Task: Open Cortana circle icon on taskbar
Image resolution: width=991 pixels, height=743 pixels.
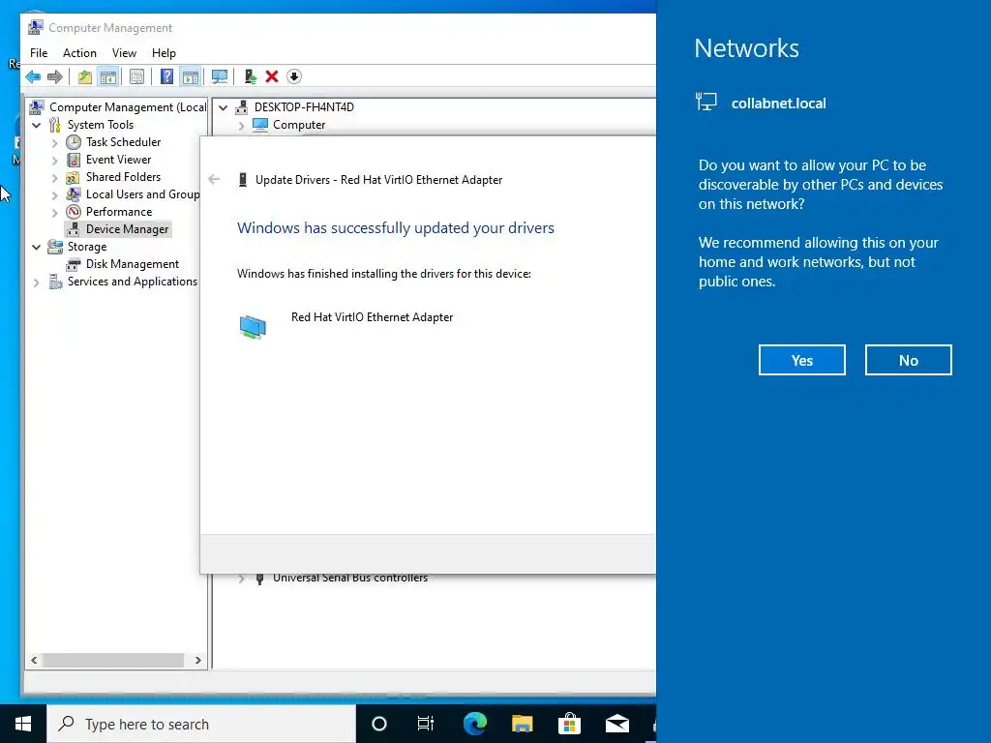Action: pos(379,724)
